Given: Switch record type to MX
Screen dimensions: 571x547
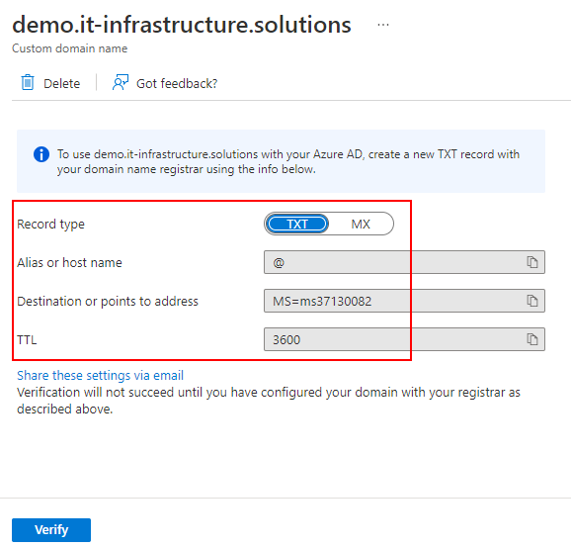Looking at the screenshot, I should (361, 224).
